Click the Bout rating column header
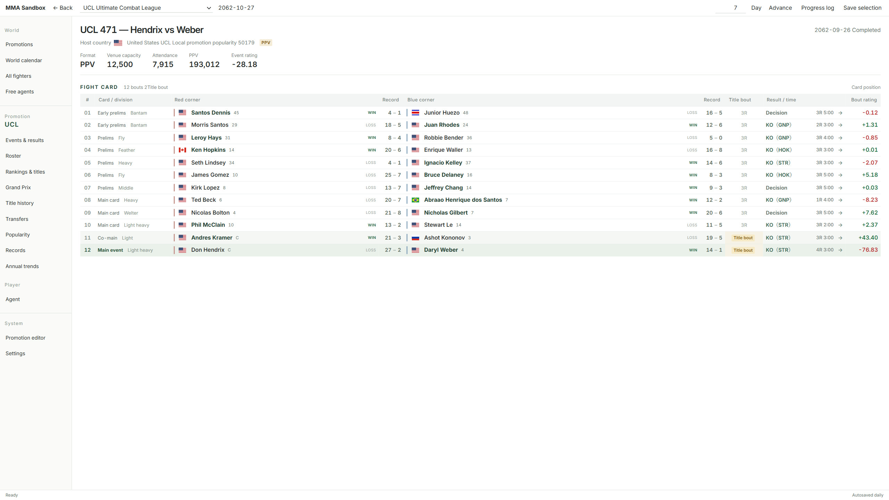The image size is (889, 500). pyautogui.click(x=864, y=100)
